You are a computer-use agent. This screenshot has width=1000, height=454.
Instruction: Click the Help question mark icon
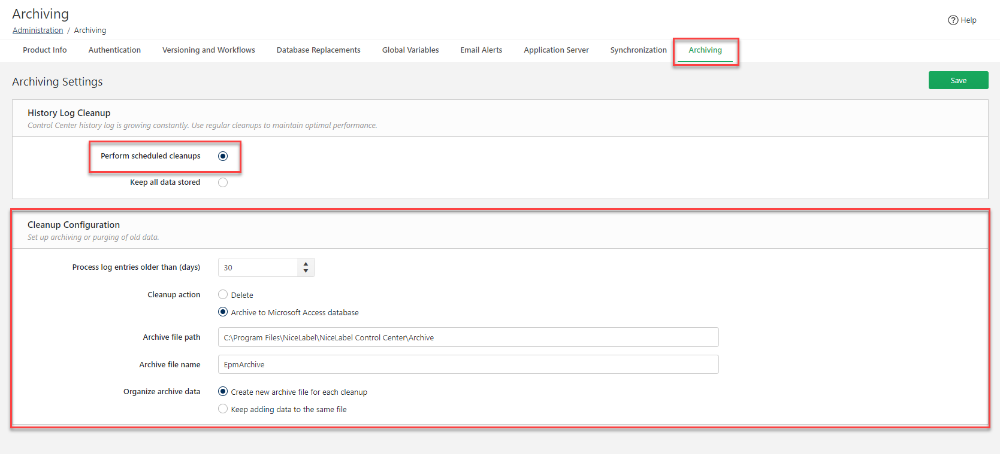click(953, 20)
